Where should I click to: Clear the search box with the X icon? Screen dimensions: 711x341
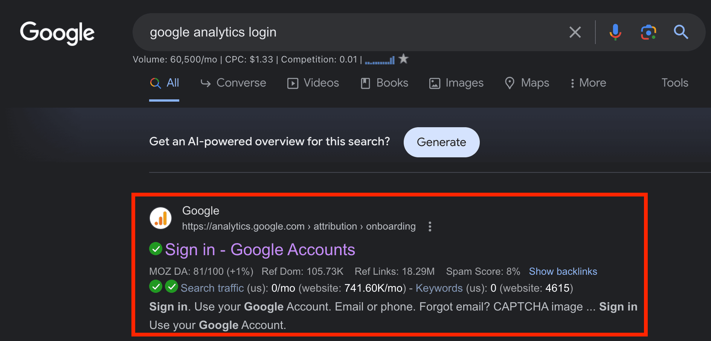pos(575,32)
